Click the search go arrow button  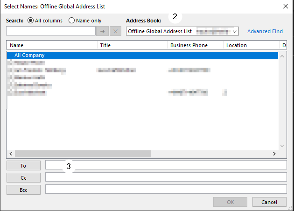click(x=102, y=31)
